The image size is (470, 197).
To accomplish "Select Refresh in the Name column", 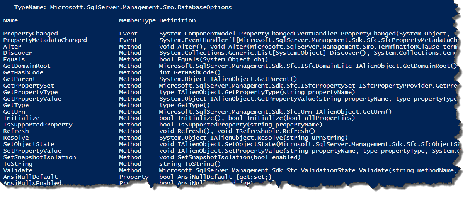I will [16, 131].
